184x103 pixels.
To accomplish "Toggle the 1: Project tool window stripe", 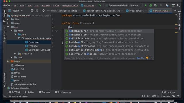I will (5, 16).
